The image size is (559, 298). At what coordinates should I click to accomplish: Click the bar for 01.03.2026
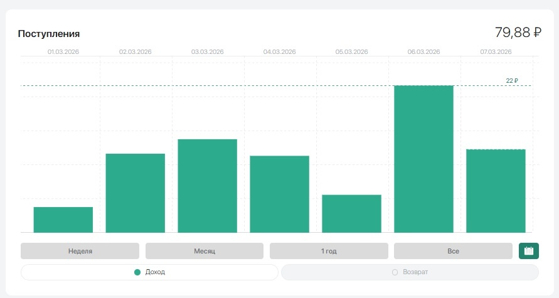(x=63, y=220)
